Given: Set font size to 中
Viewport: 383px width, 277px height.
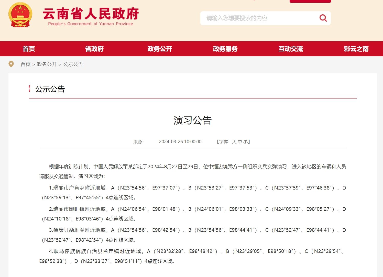Looking at the screenshot, I should coord(240,142).
